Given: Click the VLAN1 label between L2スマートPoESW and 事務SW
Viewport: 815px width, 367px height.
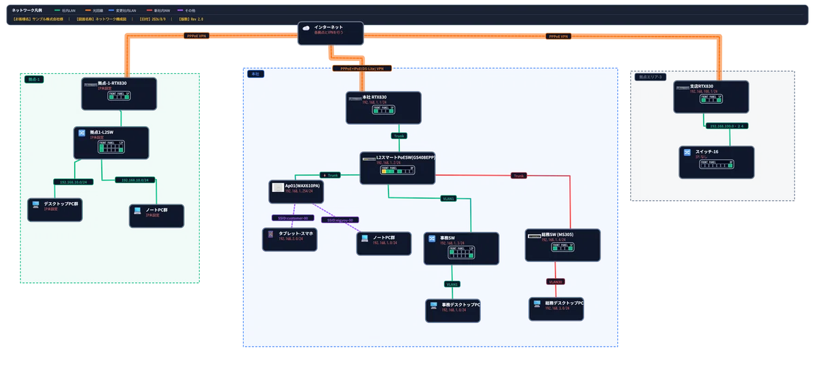Looking at the screenshot, I should click(448, 199).
